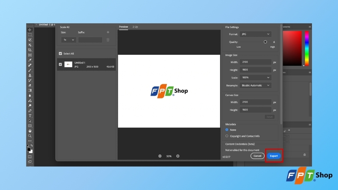Click the Quality value 6
The image size is (338, 190).
tap(274, 42)
